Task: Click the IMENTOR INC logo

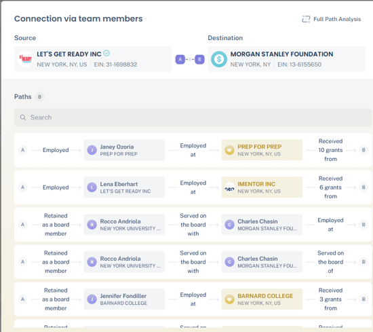Action: point(229,187)
